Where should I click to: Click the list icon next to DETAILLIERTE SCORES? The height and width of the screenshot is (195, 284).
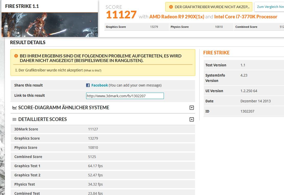[x=15, y=119]
